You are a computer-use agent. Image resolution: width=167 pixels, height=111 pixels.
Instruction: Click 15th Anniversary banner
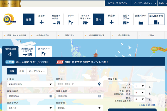coord(10,4)
